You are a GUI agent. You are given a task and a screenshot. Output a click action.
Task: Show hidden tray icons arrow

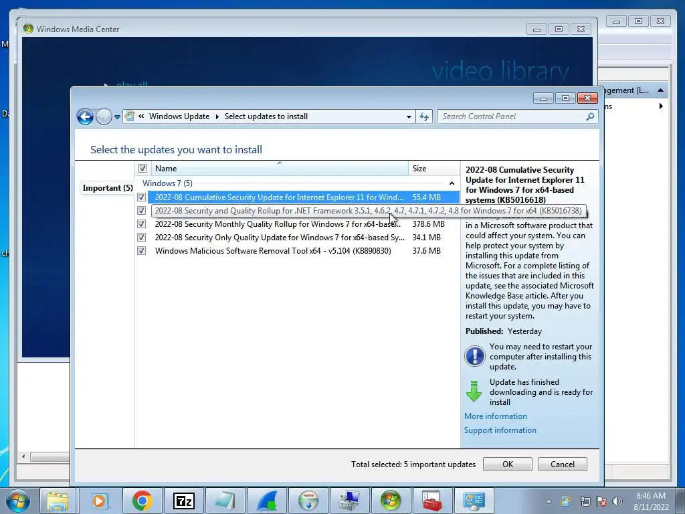click(x=549, y=501)
